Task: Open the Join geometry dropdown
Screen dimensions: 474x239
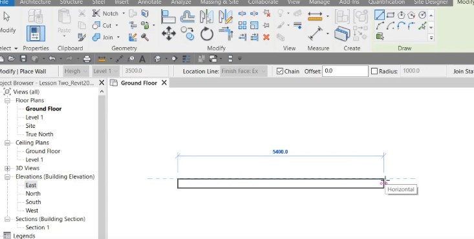Action: pos(118,37)
